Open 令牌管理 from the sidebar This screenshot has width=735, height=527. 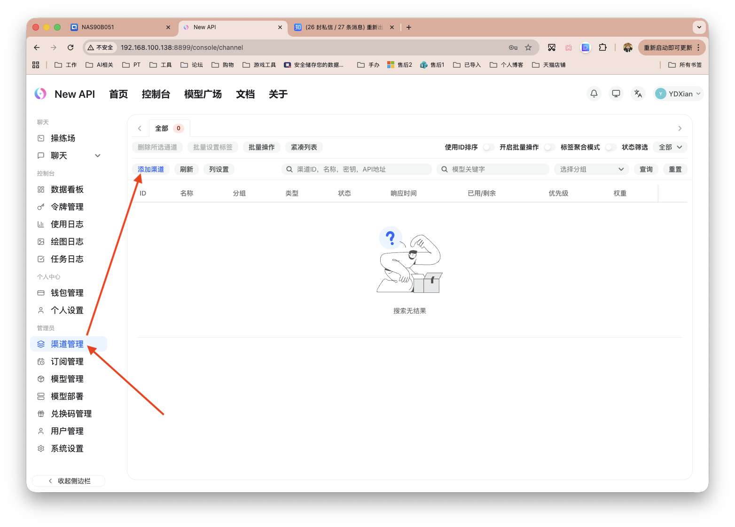pyautogui.click(x=67, y=206)
